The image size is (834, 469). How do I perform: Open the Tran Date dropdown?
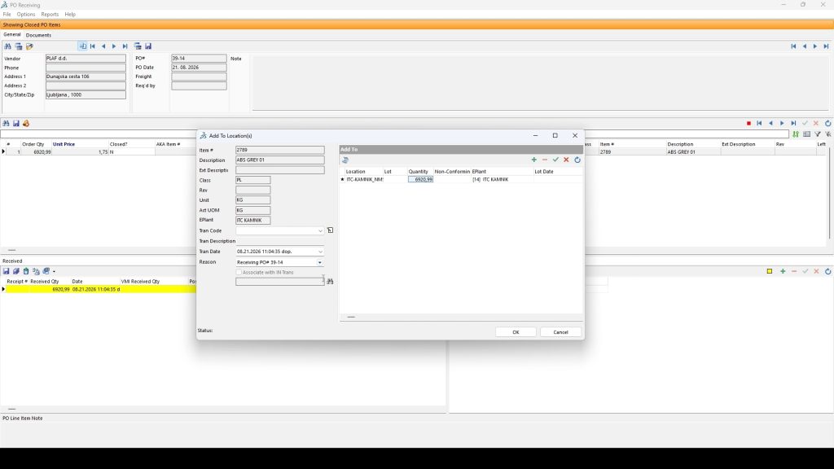click(x=320, y=252)
